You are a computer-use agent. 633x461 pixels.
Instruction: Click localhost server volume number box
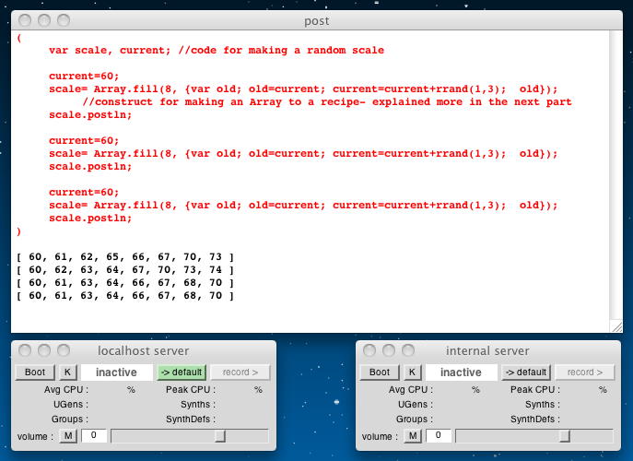(x=94, y=435)
